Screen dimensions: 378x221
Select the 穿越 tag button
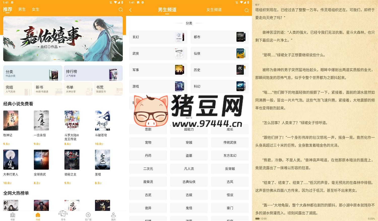pos(189,142)
